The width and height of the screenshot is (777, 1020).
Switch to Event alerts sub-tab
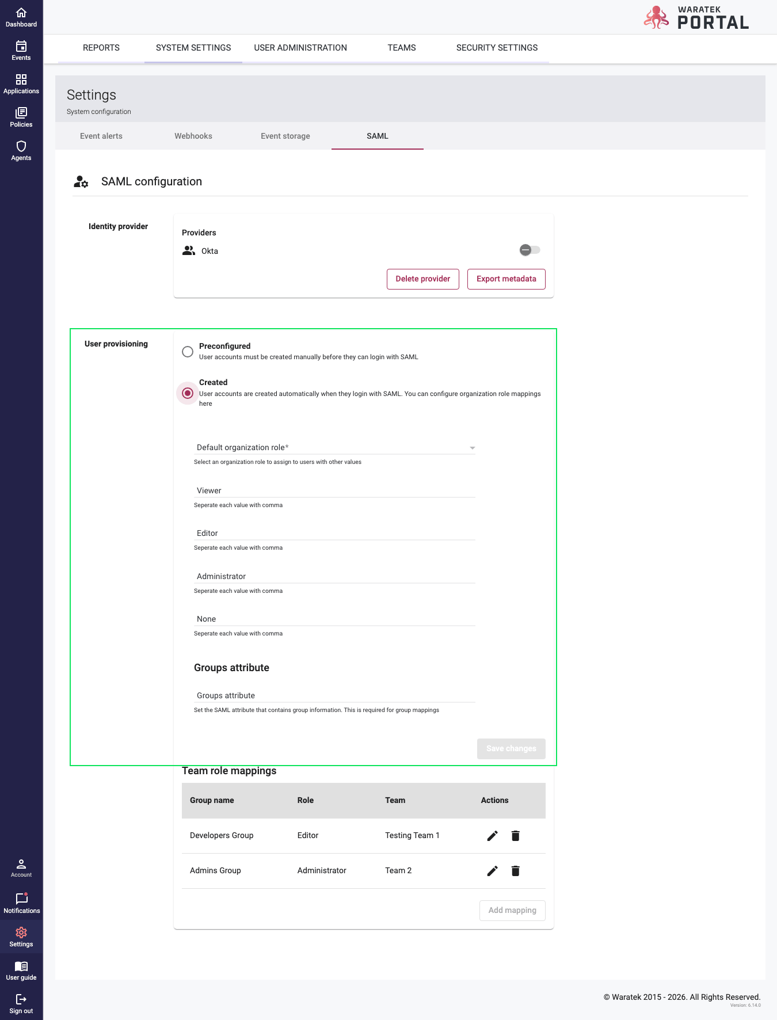101,136
